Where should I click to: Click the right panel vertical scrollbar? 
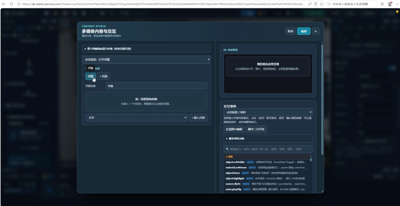coord(322,100)
